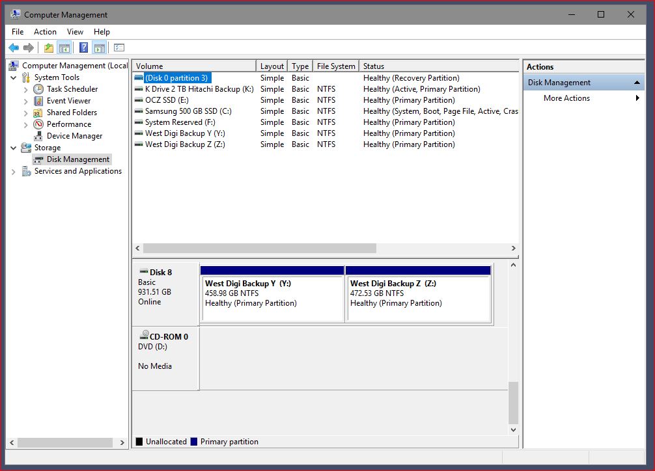Collapse the Storage tree node

pyautogui.click(x=14, y=148)
